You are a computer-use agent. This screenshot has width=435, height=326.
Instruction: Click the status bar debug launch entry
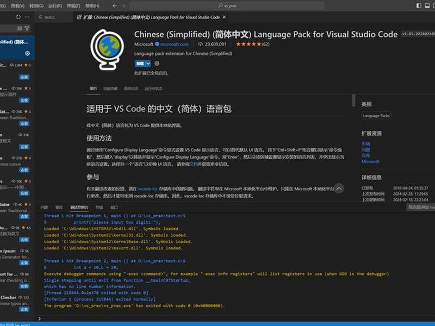click(15, 324)
